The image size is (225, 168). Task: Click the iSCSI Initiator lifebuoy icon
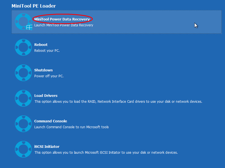pyautogui.click(x=23, y=149)
